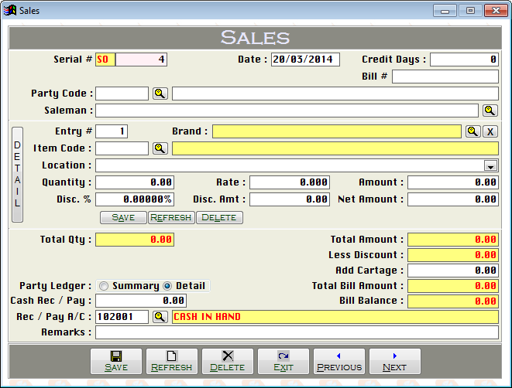This screenshot has width=512, height=388.
Task: Click the Amount field in detail section
Action: pos(453,182)
